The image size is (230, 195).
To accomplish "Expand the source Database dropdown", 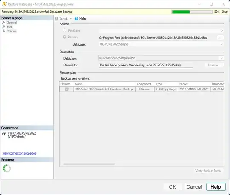I will click(221, 31).
